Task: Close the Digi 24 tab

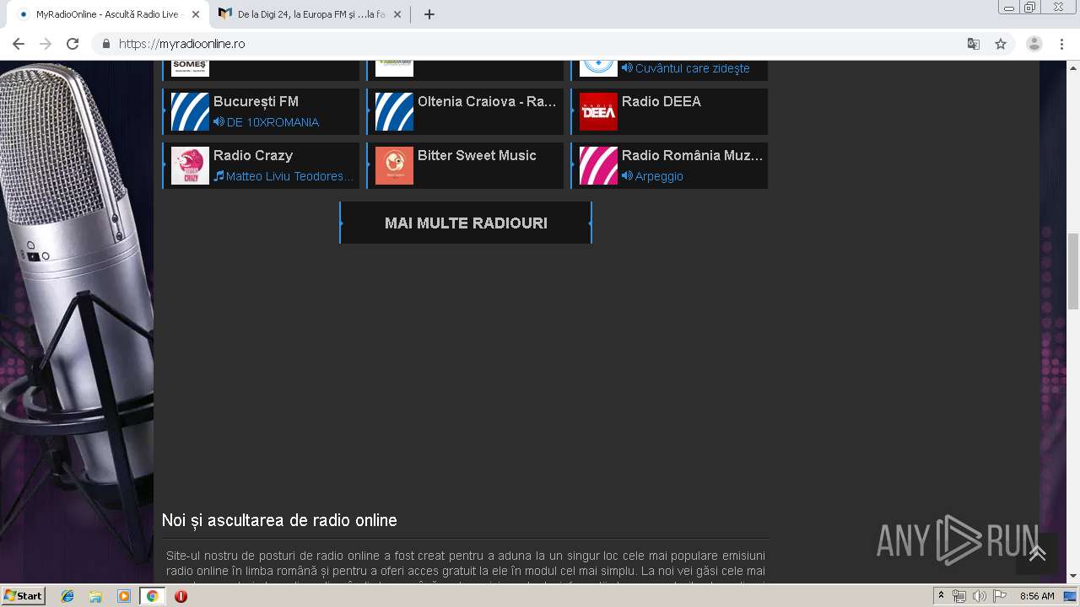Action: click(x=397, y=14)
